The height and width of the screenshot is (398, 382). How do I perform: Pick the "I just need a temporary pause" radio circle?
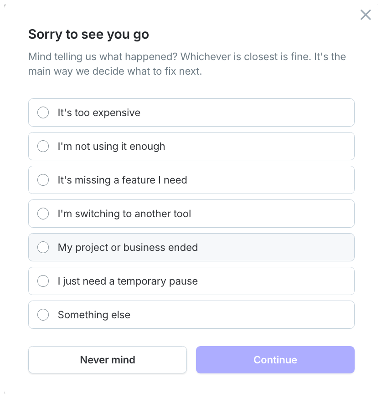tap(43, 281)
